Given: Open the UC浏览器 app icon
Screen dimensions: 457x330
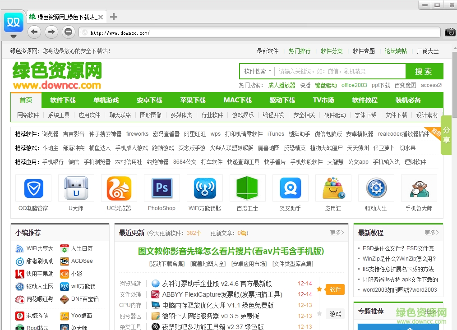Looking at the screenshot, I should pos(119,188).
